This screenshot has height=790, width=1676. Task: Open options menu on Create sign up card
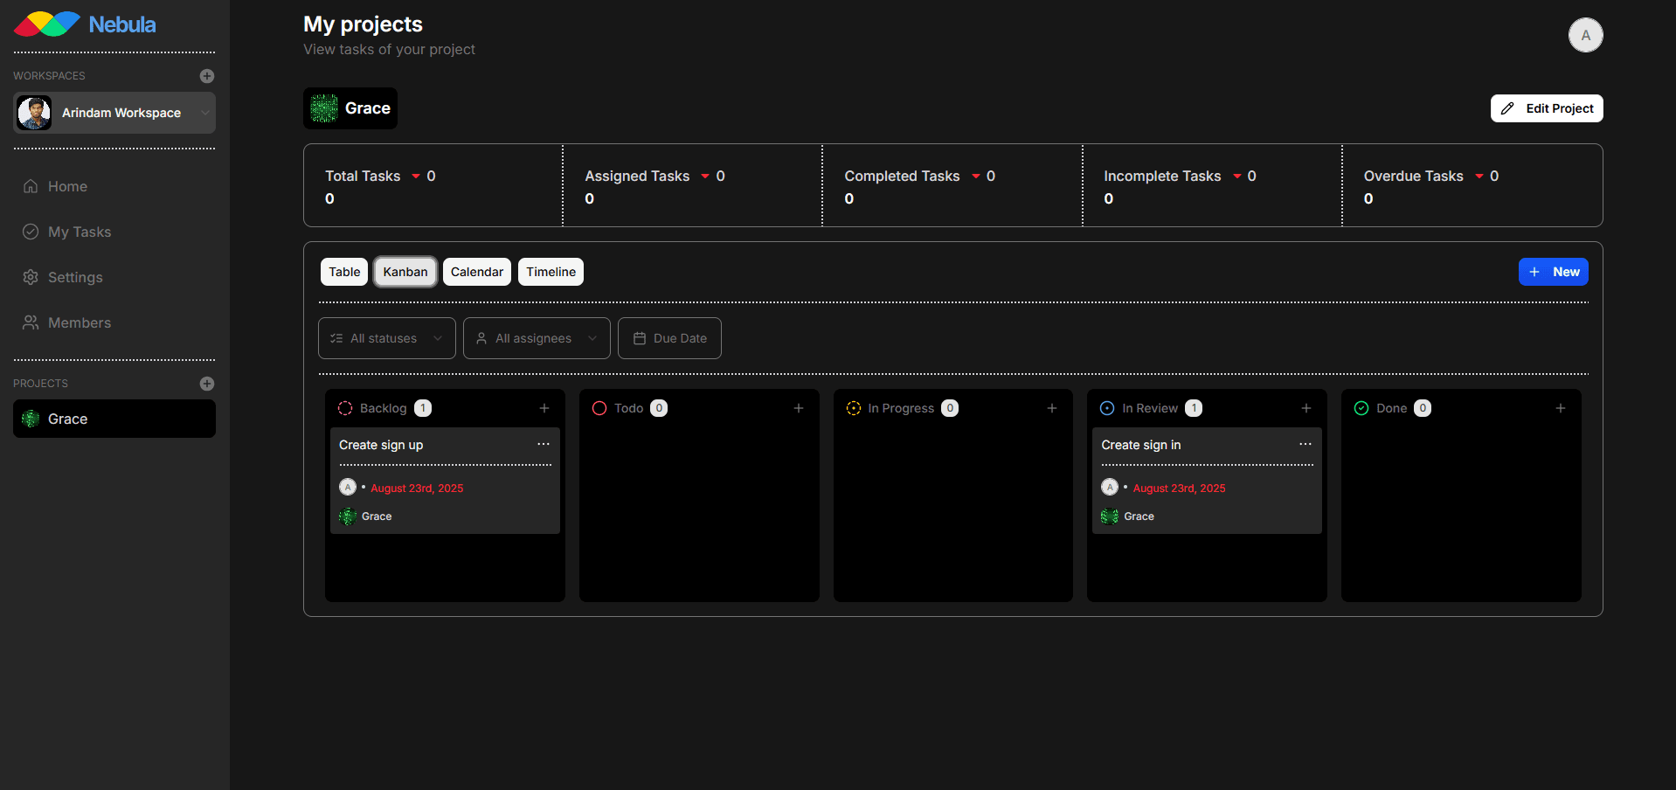544,444
